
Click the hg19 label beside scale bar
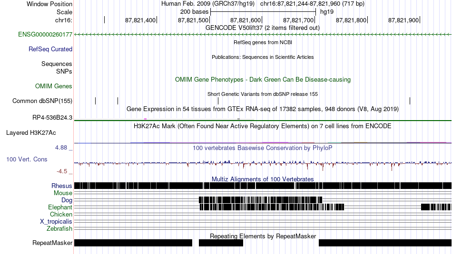pos(327,12)
